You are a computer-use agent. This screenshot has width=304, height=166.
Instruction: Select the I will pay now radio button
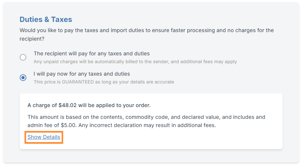(x=23, y=78)
